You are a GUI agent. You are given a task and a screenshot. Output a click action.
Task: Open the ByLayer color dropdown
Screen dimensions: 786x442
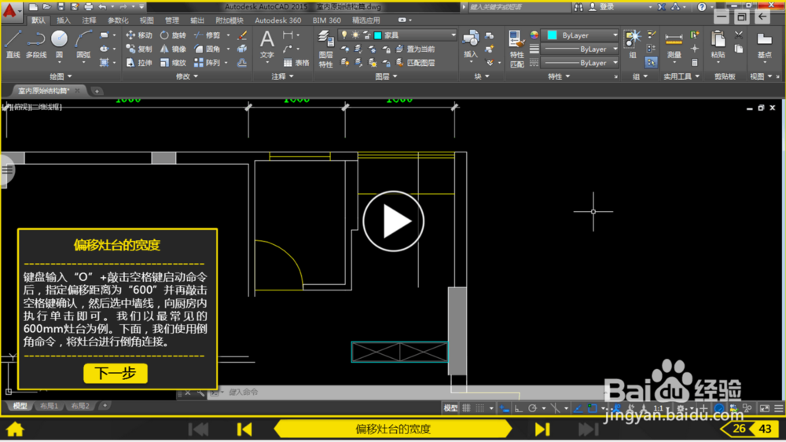click(615, 35)
